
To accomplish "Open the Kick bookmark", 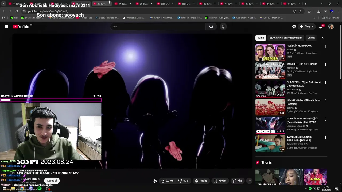I will pos(14,18).
